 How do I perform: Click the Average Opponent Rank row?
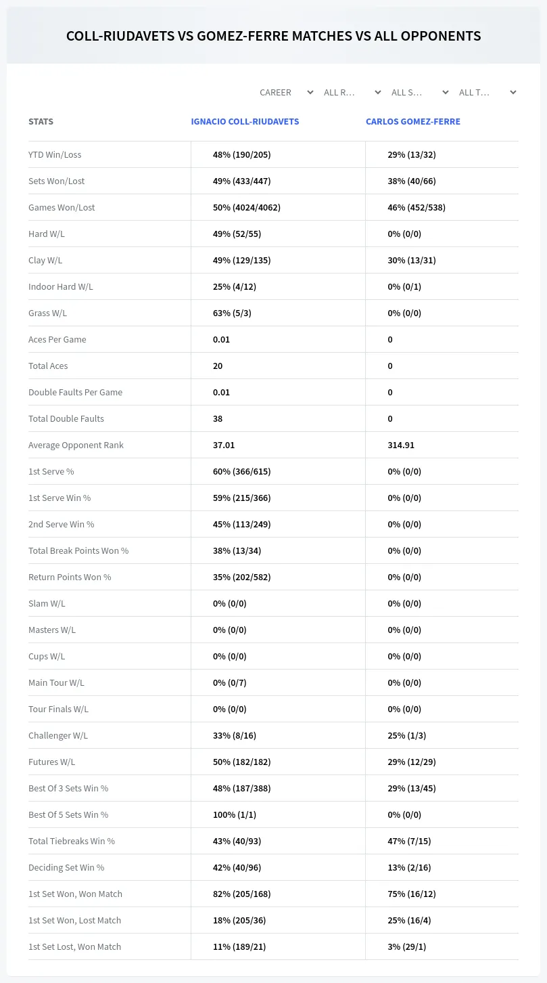pos(273,445)
